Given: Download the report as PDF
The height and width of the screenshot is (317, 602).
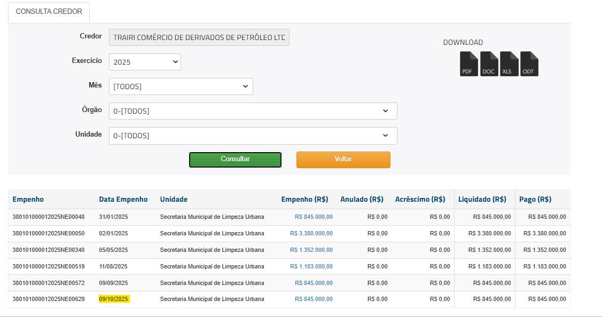Looking at the screenshot, I should [x=468, y=64].
